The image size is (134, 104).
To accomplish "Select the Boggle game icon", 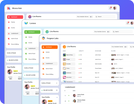I will (x=64, y=59).
